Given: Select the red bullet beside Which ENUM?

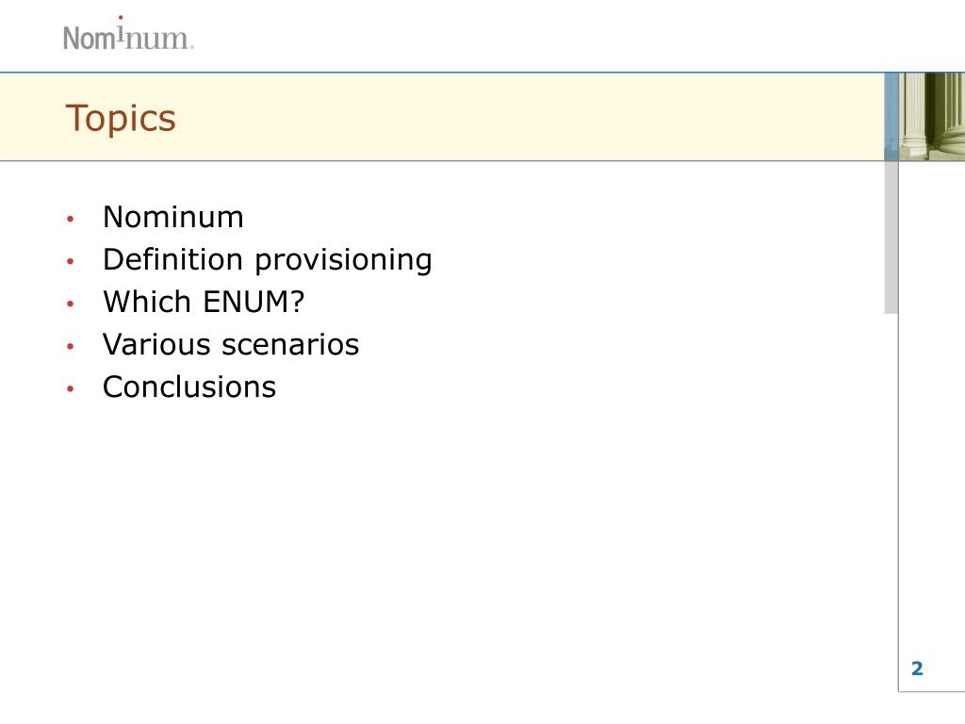Looking at the screenshot, I should [x=70, y=304].
